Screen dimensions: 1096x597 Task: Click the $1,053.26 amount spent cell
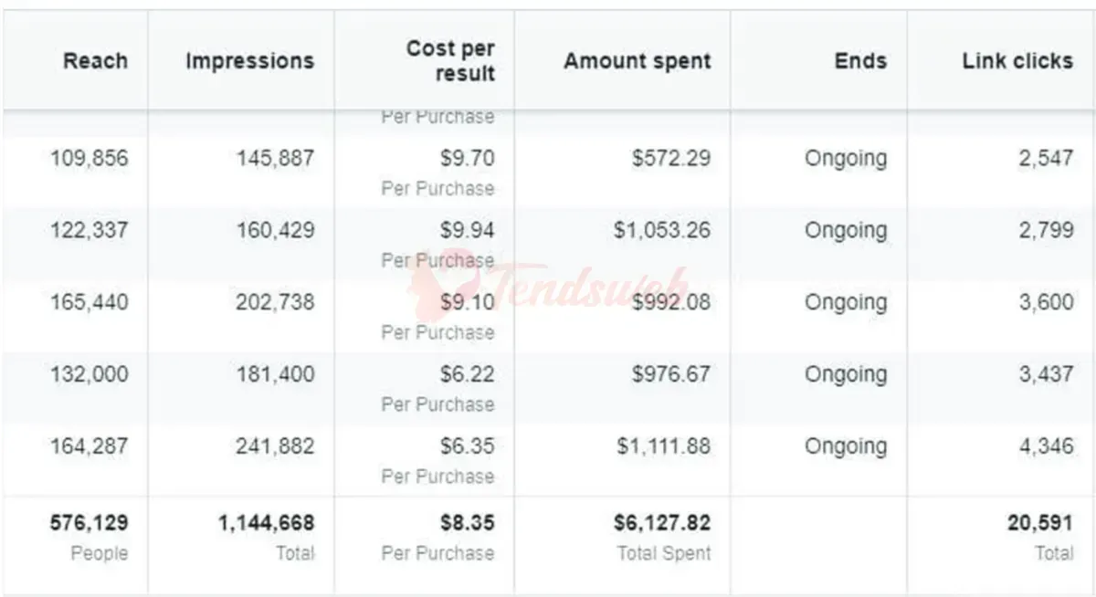pyautogui.click(x=662, y=230)
